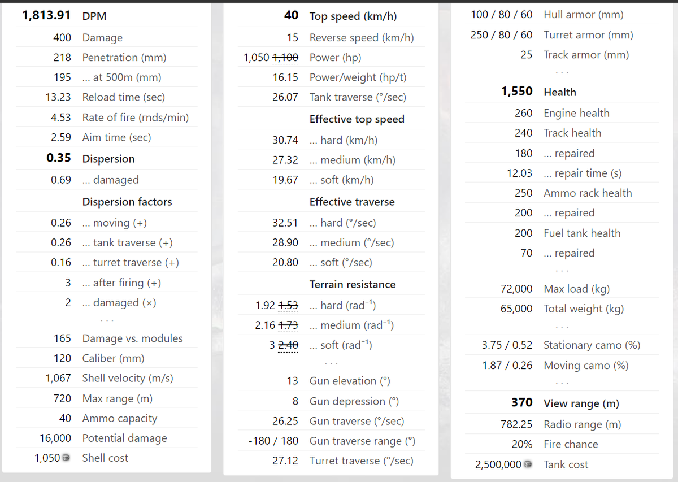Click the struck-through 1.53 hard terrain value
This screenshot has width=678, height=482.
288,306
